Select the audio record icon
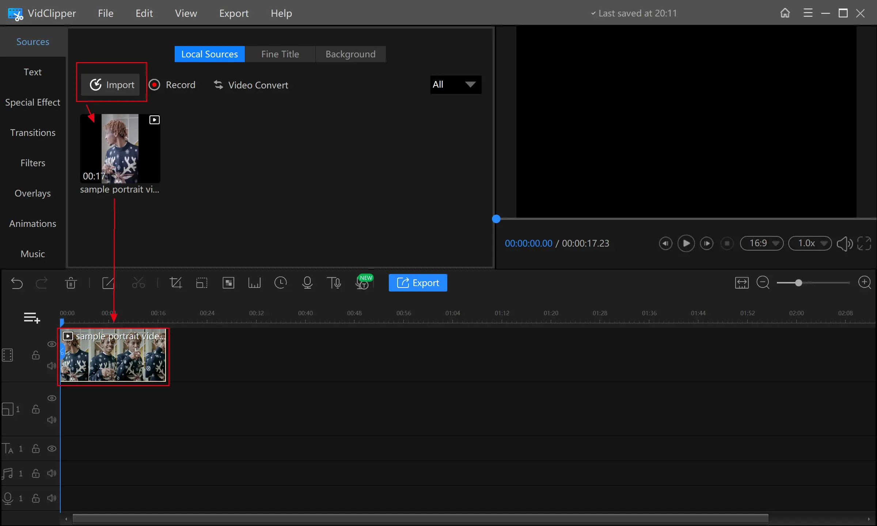 pyautogui.click(x=308, y=283)
